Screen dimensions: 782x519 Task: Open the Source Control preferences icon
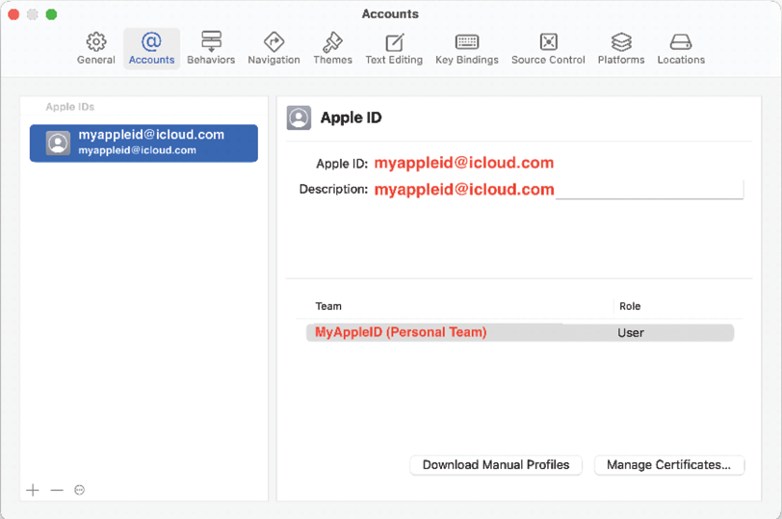click(548, 42)
